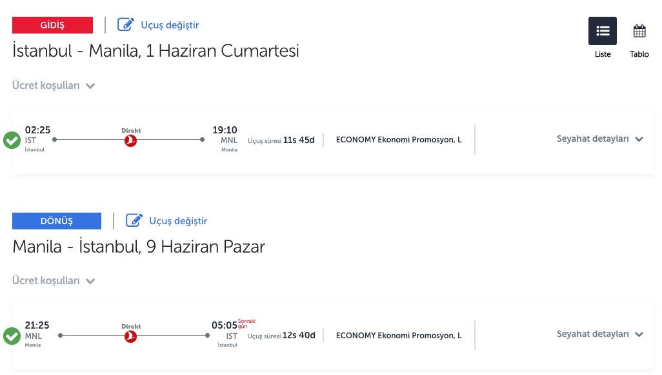This screenshot has height=375, width=662.
Task: Click outbound Direkt flight route line
Action: pyautogui.click(x=128, y=140)
